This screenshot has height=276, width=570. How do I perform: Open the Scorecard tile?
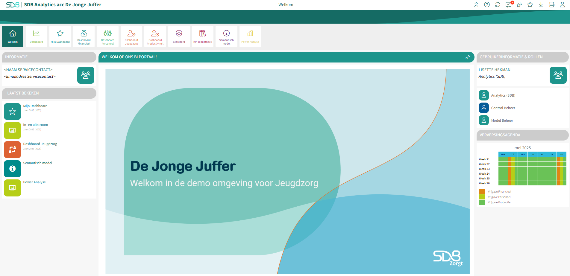point(179,36)
